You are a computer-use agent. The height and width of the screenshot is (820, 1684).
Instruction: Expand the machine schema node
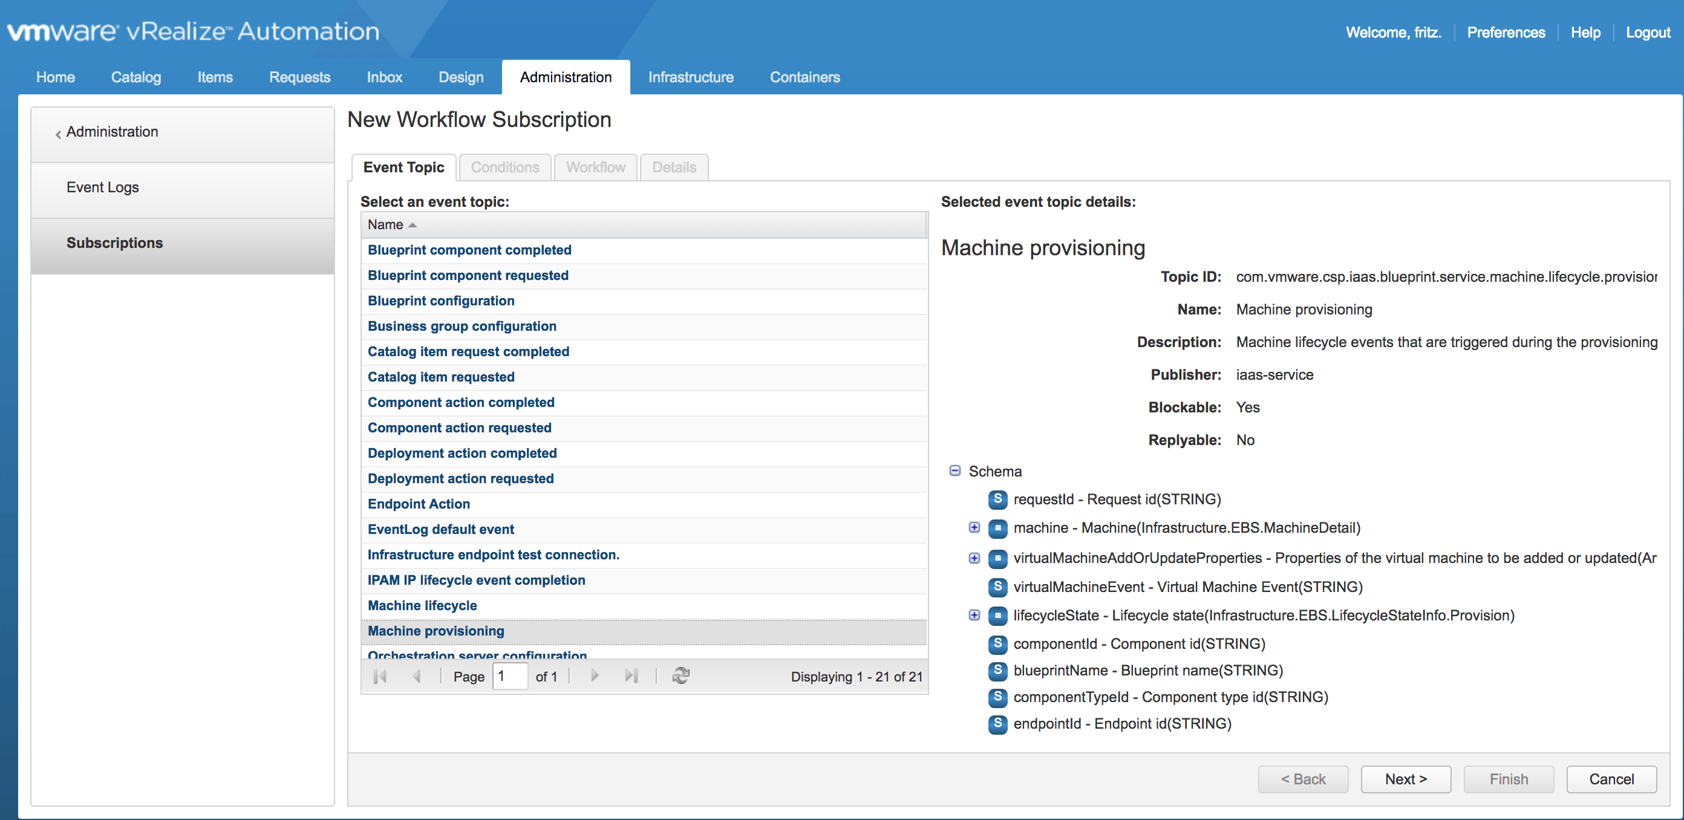click(x=974, y=527)
